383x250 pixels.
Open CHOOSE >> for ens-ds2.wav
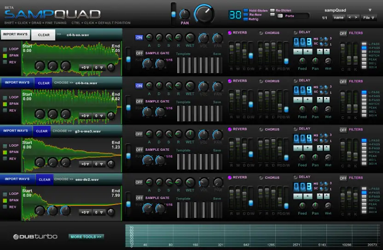pyautogui.click(x=64, y=179)
